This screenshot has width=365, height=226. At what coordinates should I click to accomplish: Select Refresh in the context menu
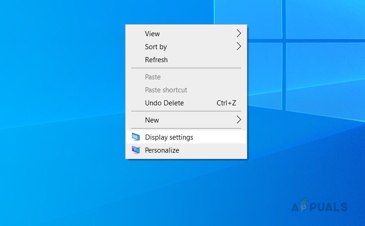[186, 60]
